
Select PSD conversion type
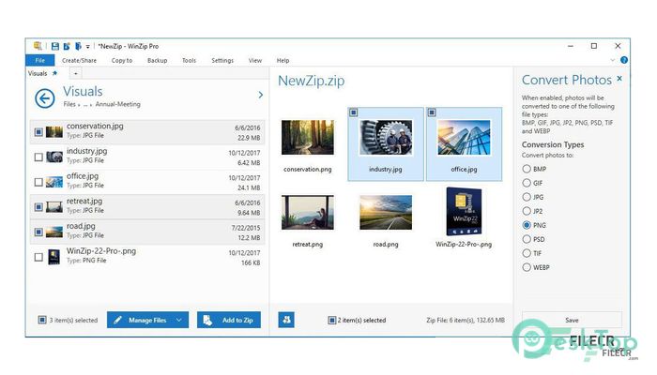527,239
